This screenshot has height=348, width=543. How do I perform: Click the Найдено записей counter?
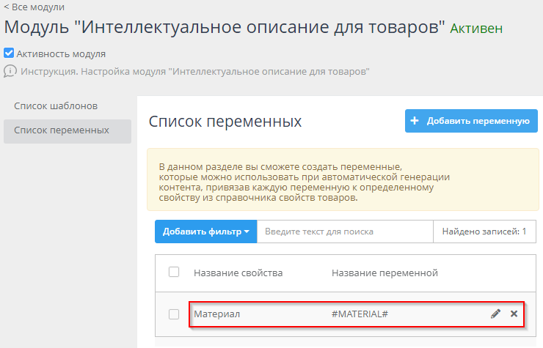click(x=484, y=232)
